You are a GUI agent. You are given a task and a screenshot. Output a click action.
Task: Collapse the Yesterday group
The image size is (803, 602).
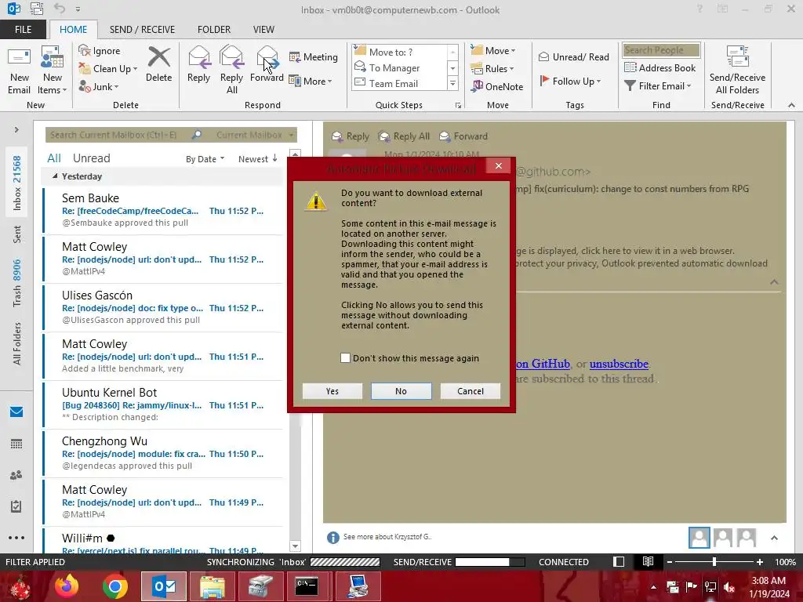[x=55, y=176]
